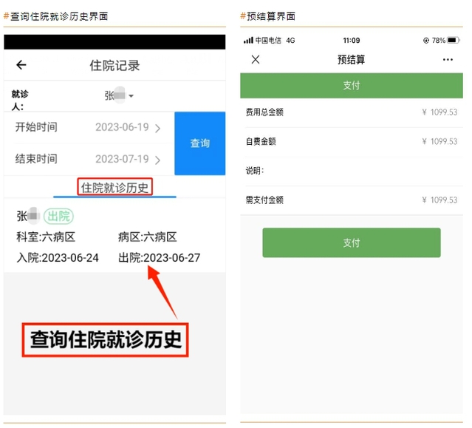472x428 pixels.
Task: Open the 结束时间 date picker chevron
Action: point(157,160)
